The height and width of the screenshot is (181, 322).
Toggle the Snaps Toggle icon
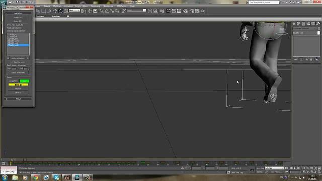pos(102,11)
